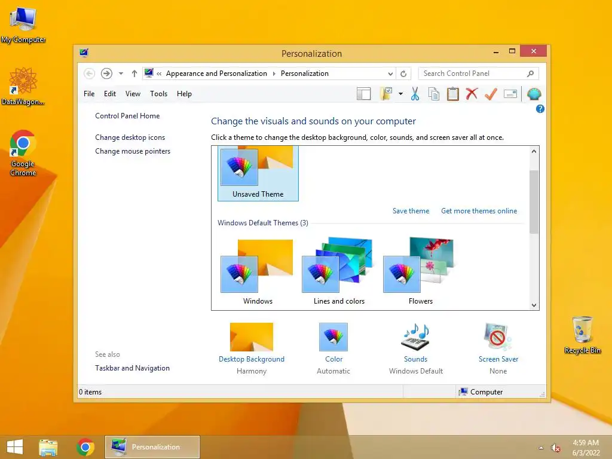Open the blue Help question mark
612x459 pixels.
[540, 109]
